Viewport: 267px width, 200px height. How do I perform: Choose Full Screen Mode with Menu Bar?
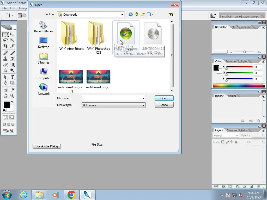click(x=9, y=124)
